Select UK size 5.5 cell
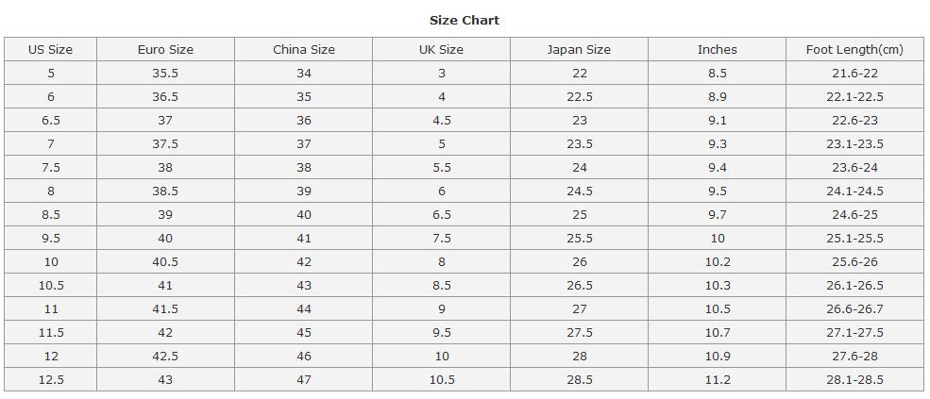This screenshot has height=399, width=930. pyautogui.click(x=441, y=167)
